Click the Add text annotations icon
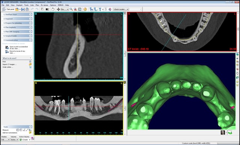The height and width of the screenshot is (145, 240). pos(30,133)
